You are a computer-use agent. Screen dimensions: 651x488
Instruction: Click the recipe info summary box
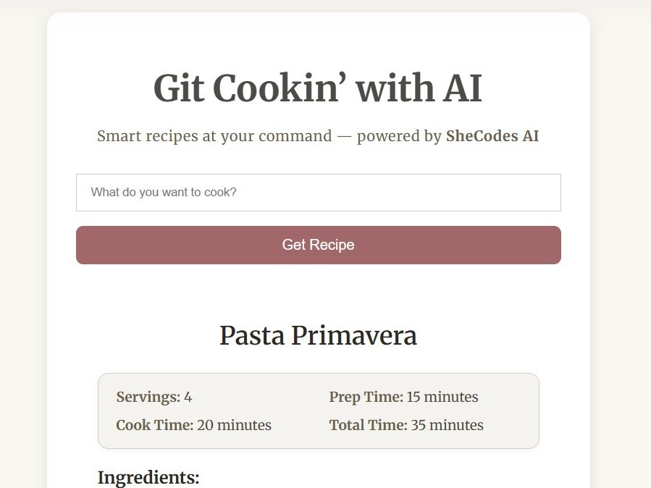click(318, 411)
